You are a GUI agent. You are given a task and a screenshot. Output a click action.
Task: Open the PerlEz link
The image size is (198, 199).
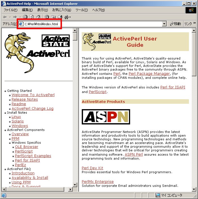click(20, 165)
